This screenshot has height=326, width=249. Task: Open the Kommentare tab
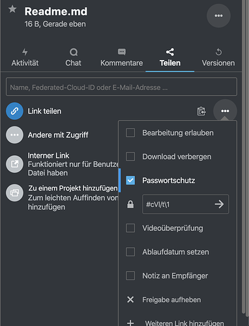tap(122, 57)
